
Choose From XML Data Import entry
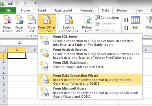(x=90, y=66)
